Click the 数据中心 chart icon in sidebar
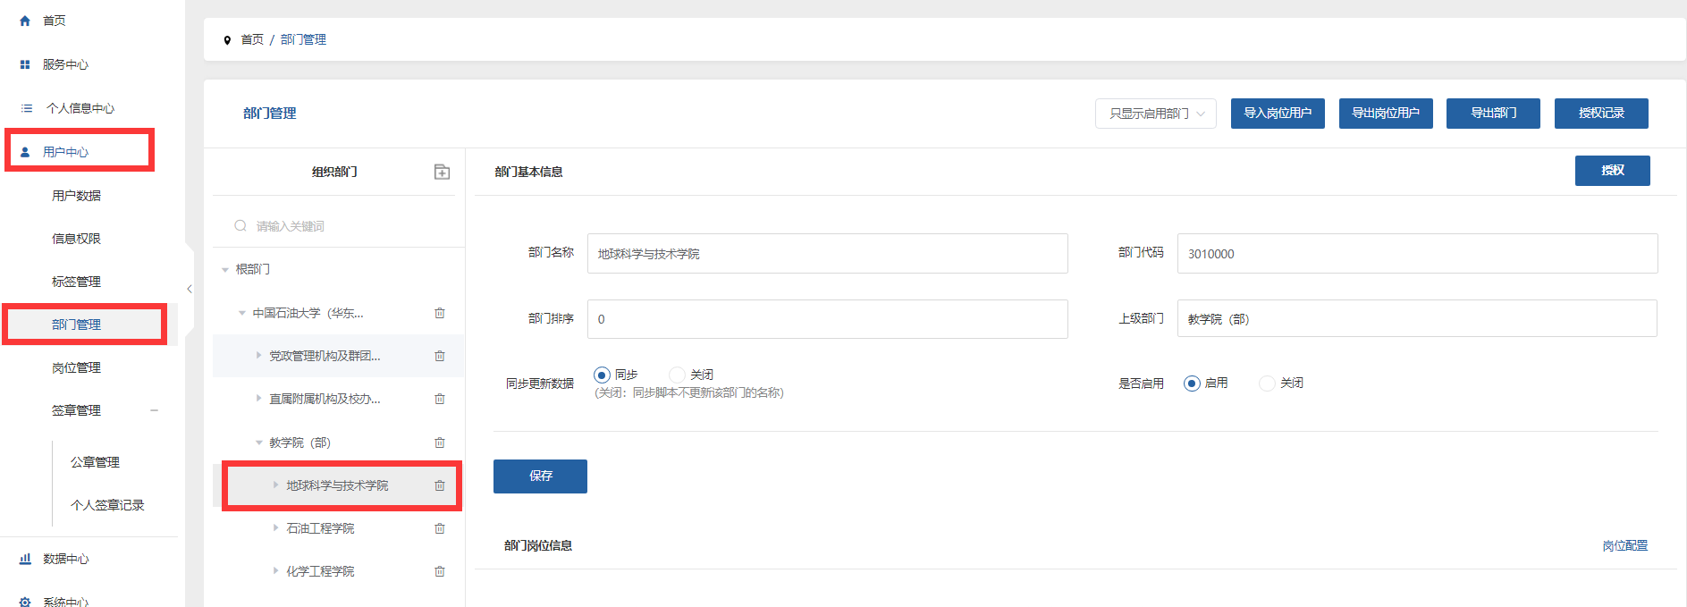The width and height of the screenshot is (1687, 607). tap(25, 559)
